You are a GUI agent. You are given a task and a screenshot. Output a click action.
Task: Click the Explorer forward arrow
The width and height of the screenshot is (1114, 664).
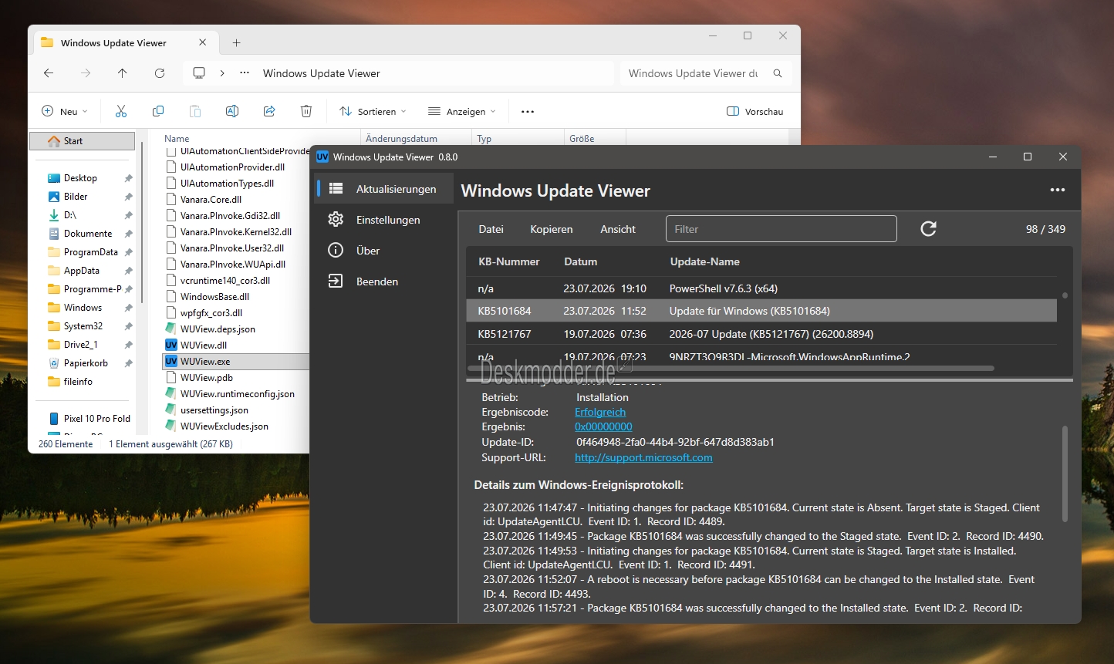[x=86, y=73]
